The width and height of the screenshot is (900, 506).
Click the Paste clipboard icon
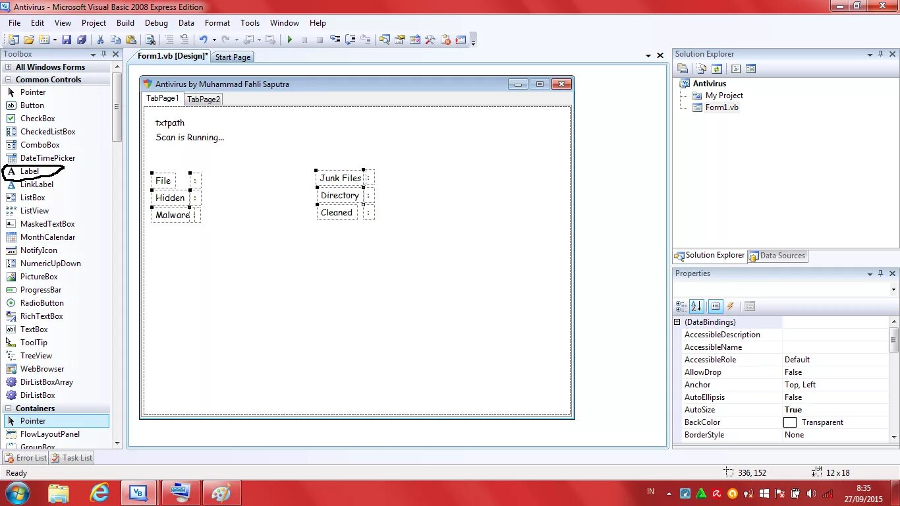131,40
